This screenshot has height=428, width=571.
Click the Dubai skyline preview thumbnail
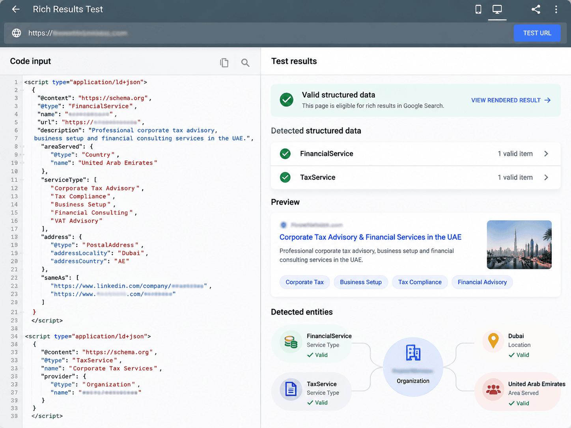[x=519, y=245]
